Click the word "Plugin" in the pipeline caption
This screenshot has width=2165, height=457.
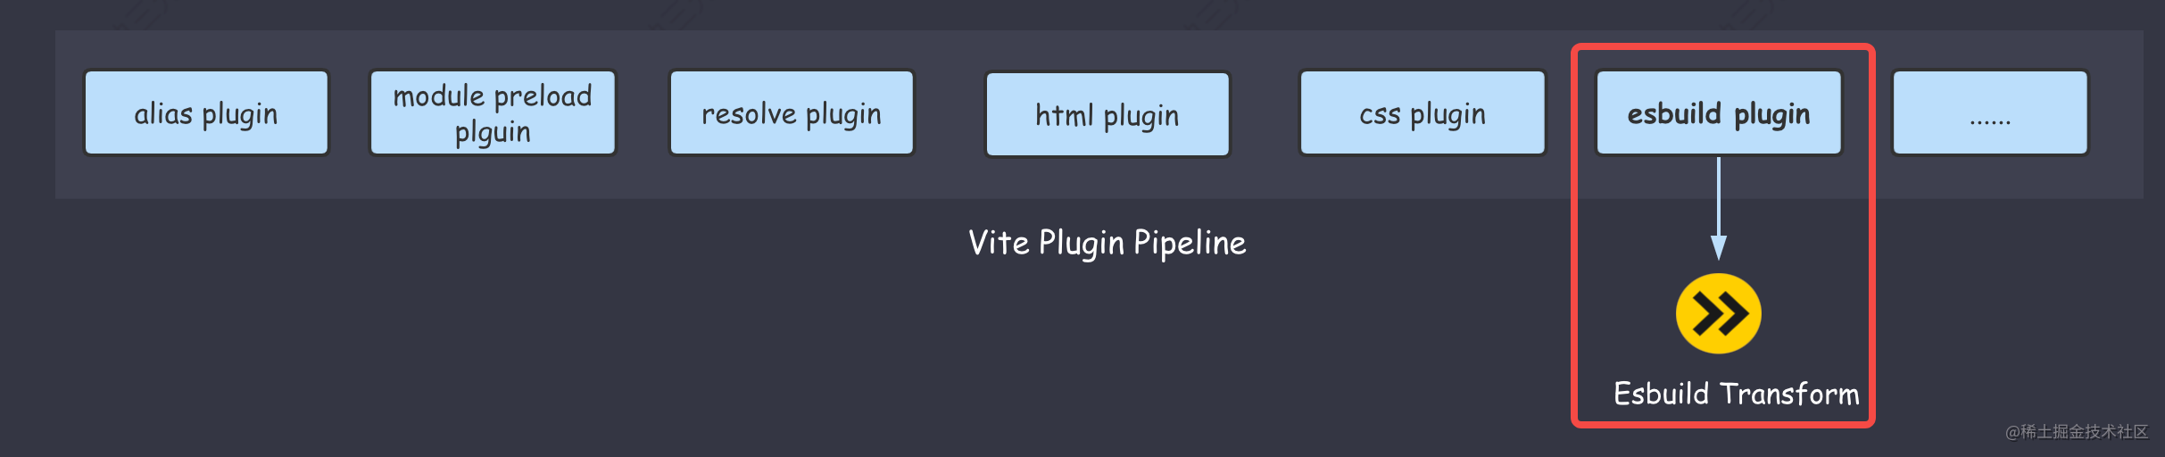[1082, 243]
